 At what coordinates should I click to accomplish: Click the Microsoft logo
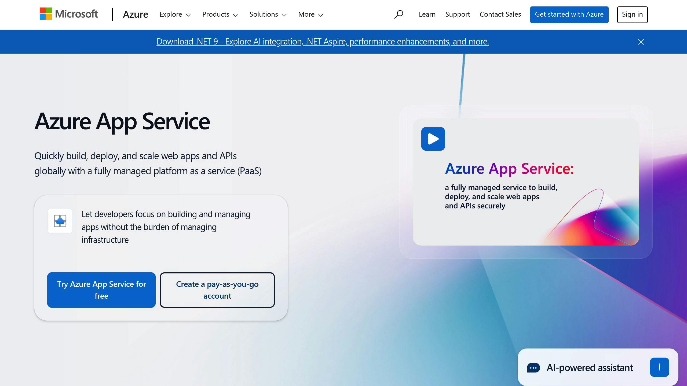click(x=69, y=14)
